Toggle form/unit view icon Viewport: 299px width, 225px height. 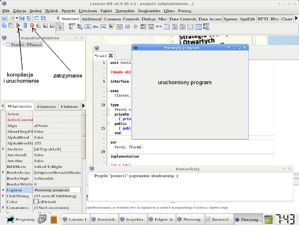(43, 19)
